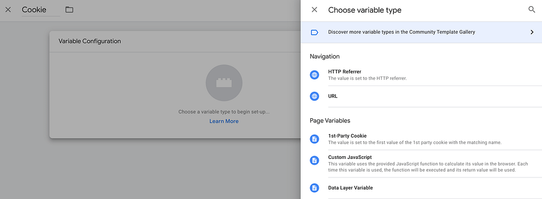Click the 1st-Party Cookie document icon
The height and width of the screenshot is (199, 542).
[x=314, y=139]
